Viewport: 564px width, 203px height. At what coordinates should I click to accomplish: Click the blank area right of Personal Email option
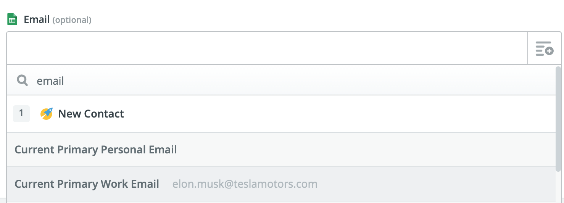click(366, 150)
